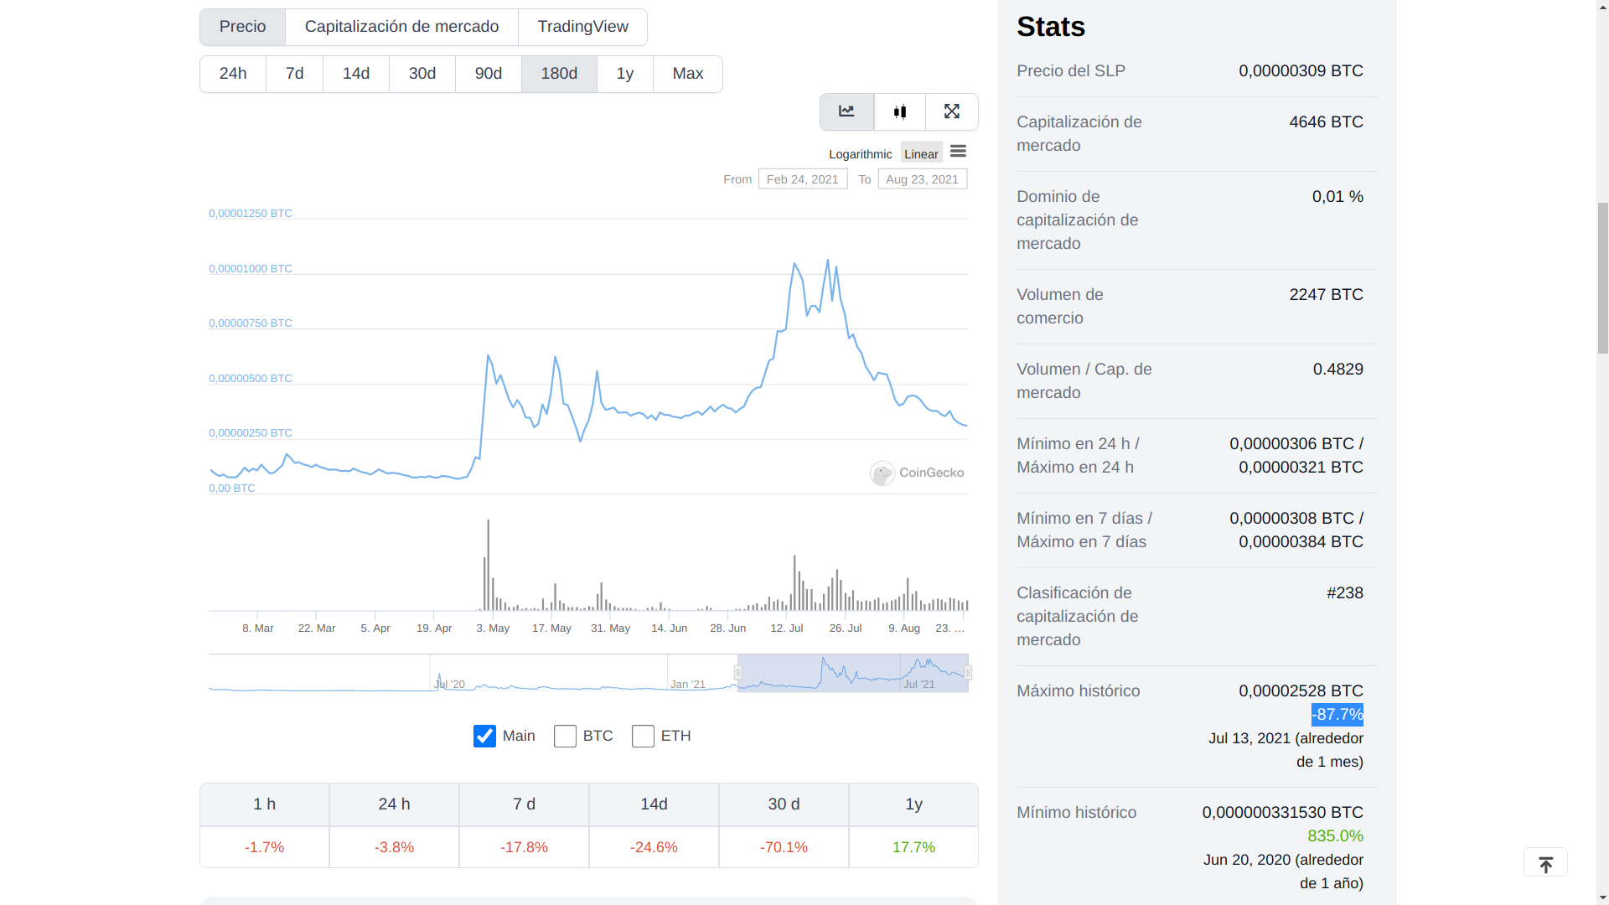Viewport: 1609px width, 905px height.
Task: Click left navigator range handle
Action: pyautogui.click(x=738, y=673)
